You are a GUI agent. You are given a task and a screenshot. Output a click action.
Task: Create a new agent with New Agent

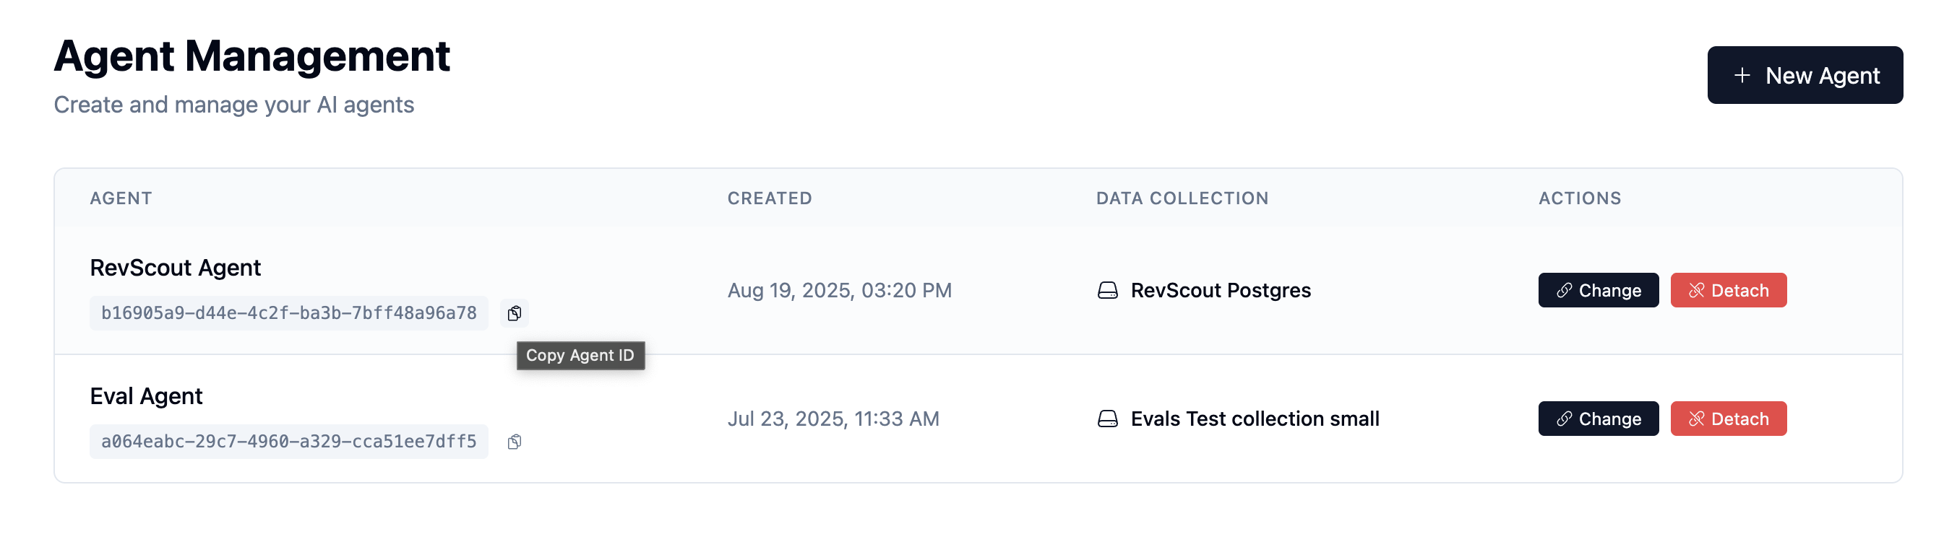point(1805,75)
